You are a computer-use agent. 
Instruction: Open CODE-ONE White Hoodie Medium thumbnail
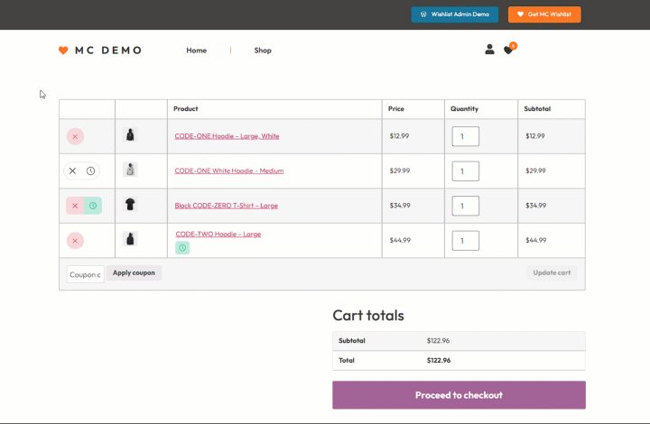pyautogui.click(x=130, y=170)
